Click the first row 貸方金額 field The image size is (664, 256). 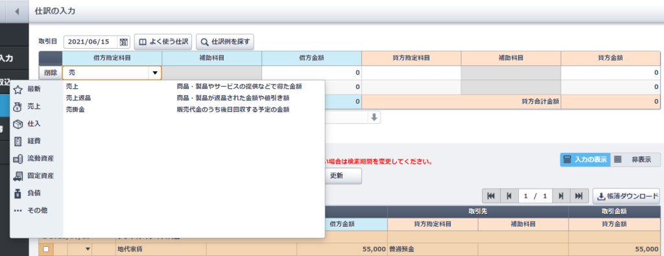611,73
